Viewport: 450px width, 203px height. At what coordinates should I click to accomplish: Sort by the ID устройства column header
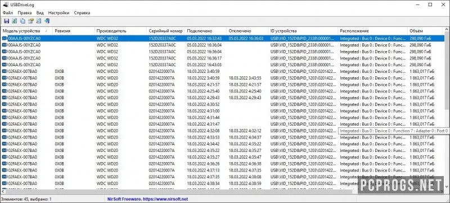[x=303, y=31]
